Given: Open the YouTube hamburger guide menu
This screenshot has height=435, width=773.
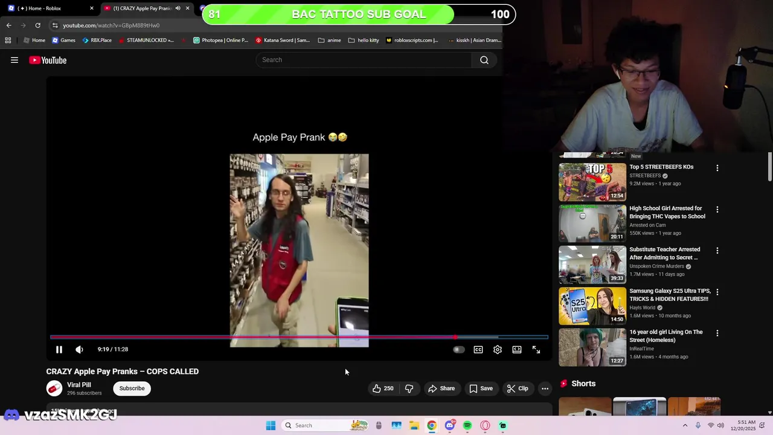Looking at the screenshot, I should [x=14, y=60].
